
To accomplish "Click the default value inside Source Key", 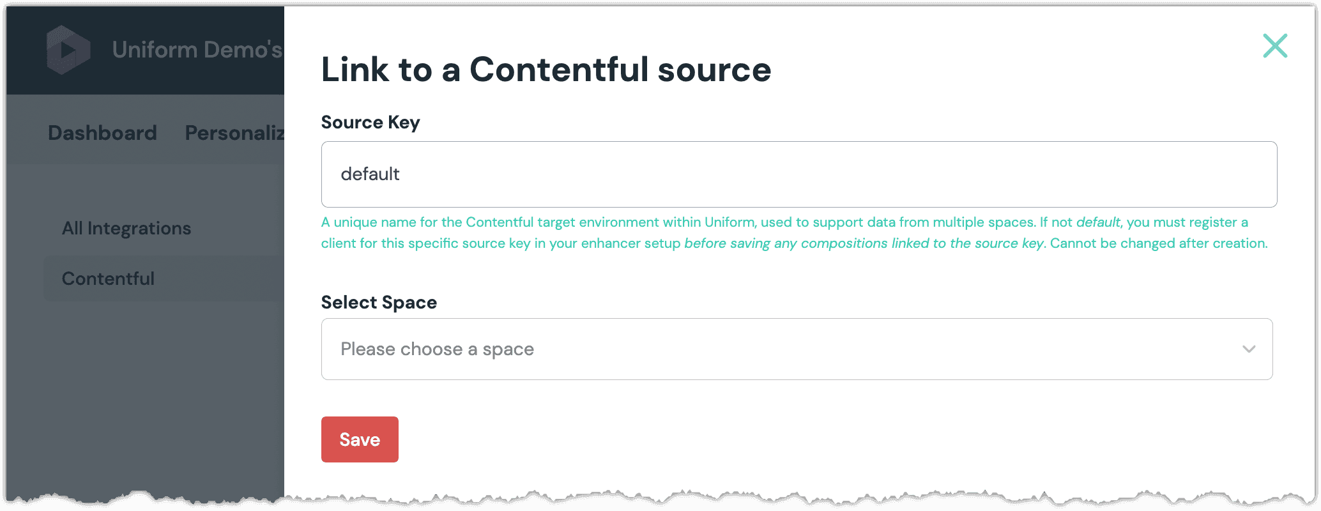I will click(370, 174).
